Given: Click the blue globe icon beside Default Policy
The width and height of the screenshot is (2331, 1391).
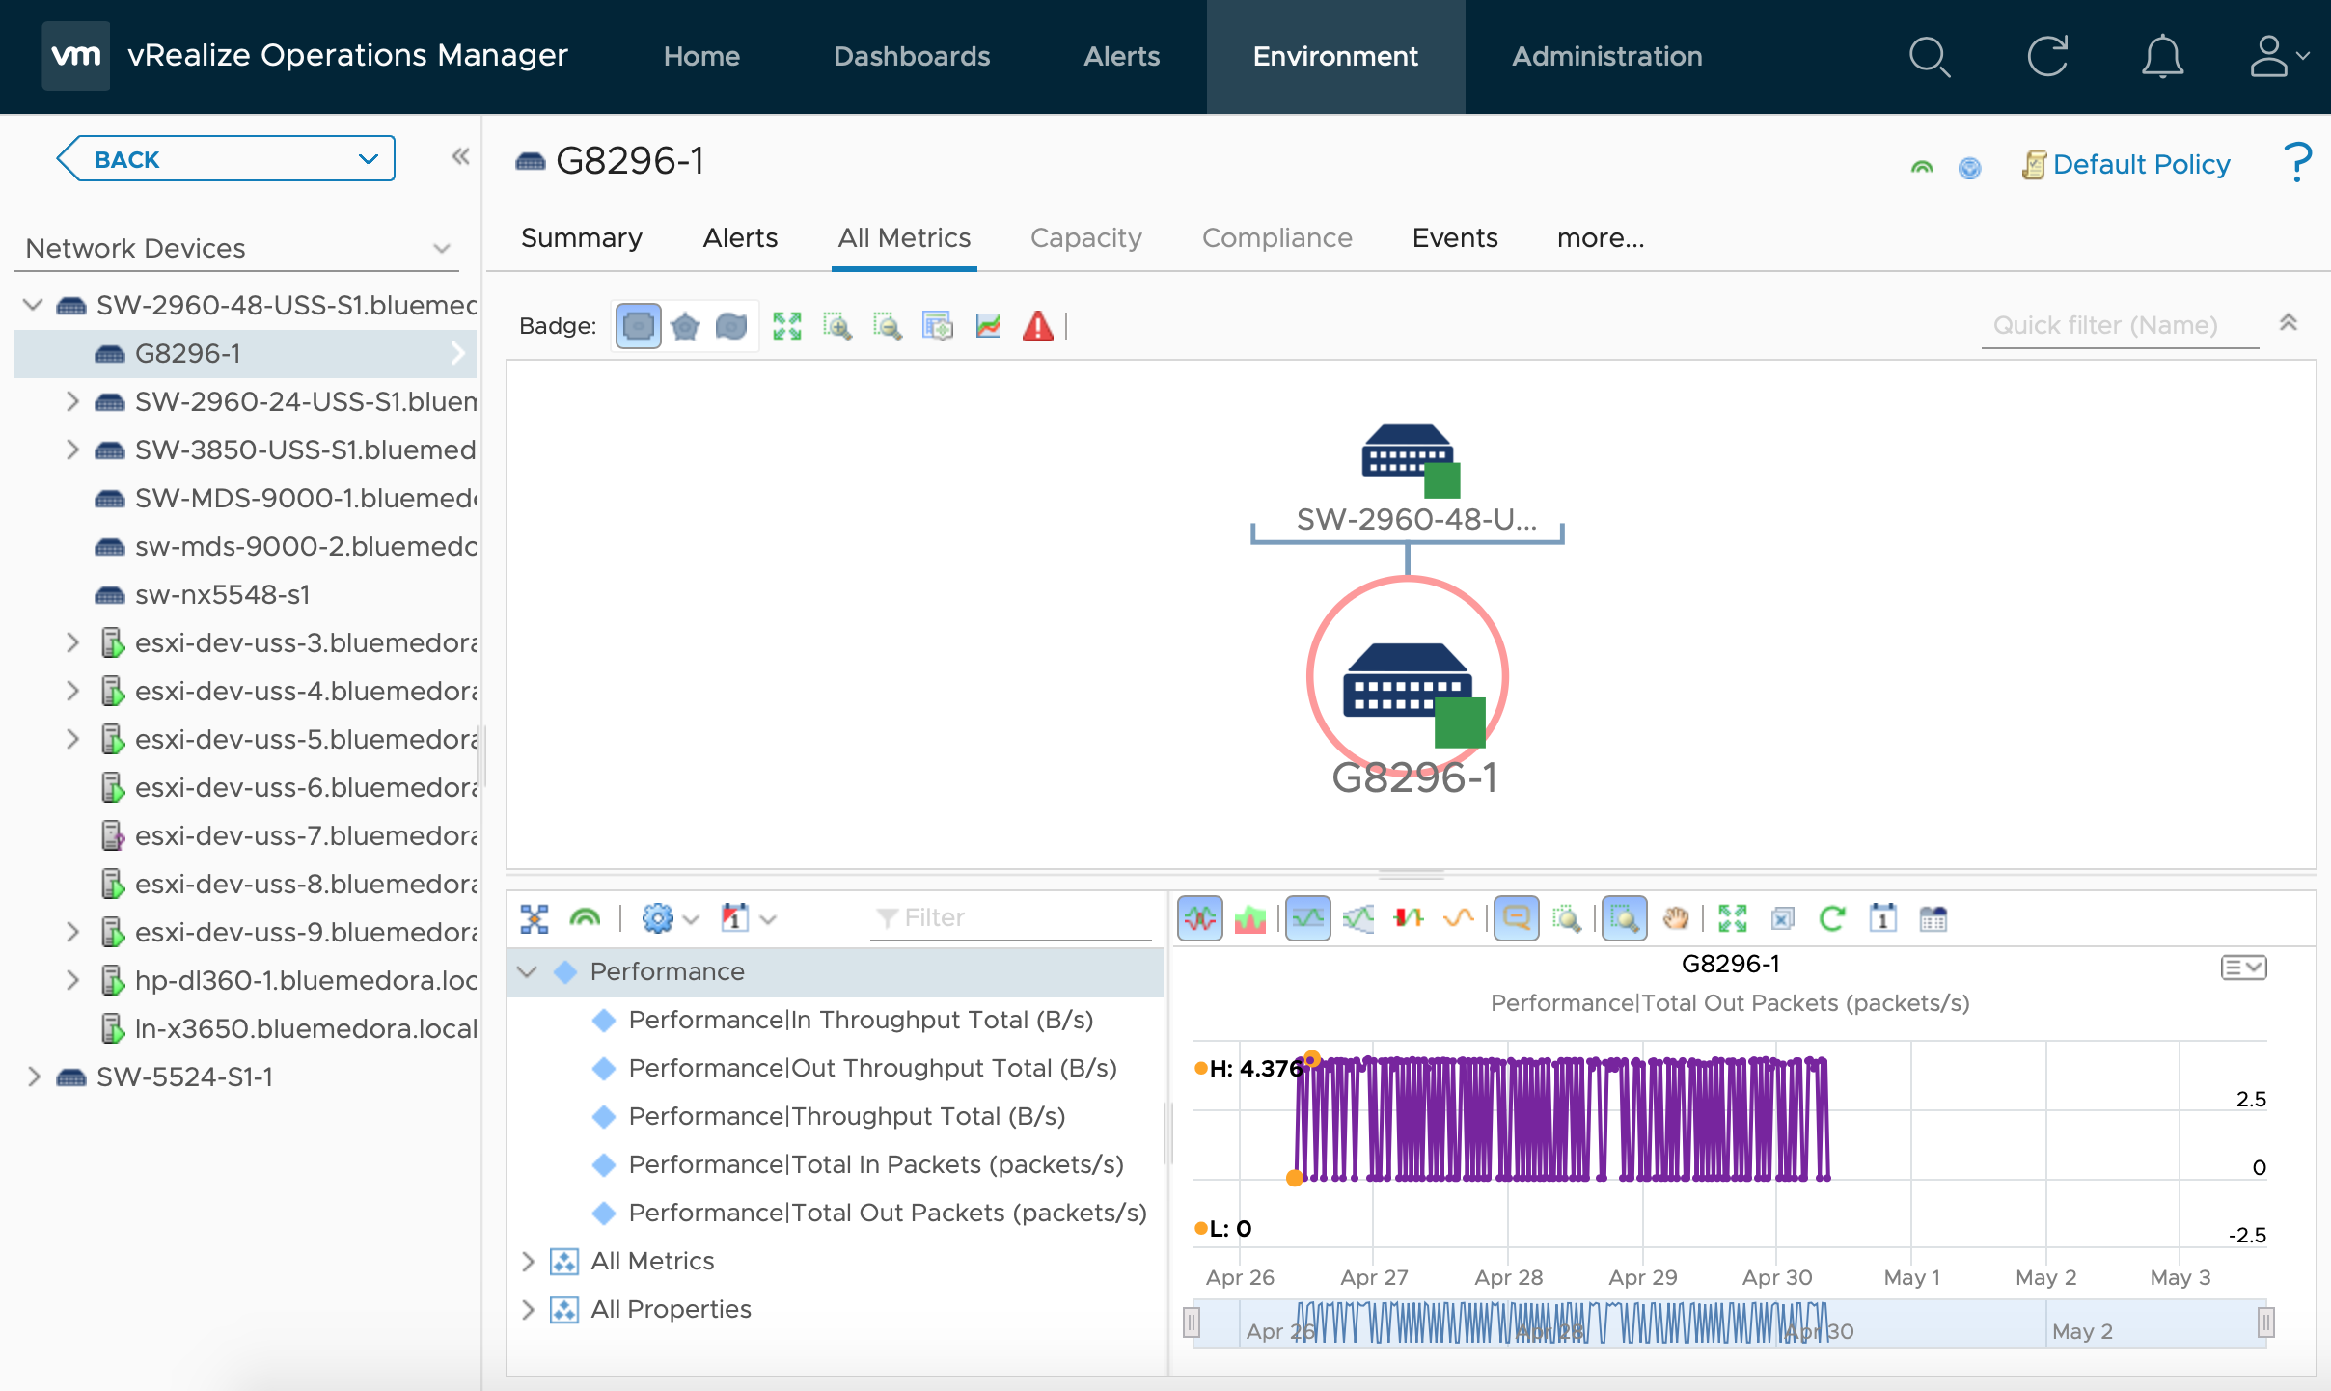Looking at the screenshot, I should [x=1969, y=167].
